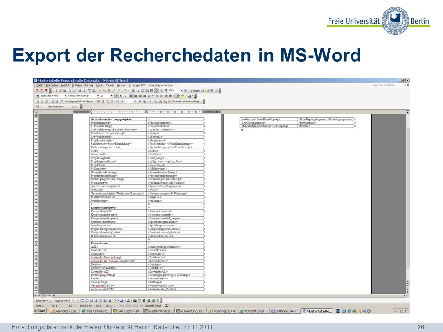Select the Rectangle drawing tool
This screenshot has height=332, width=443.
click(x=82, y=300)
